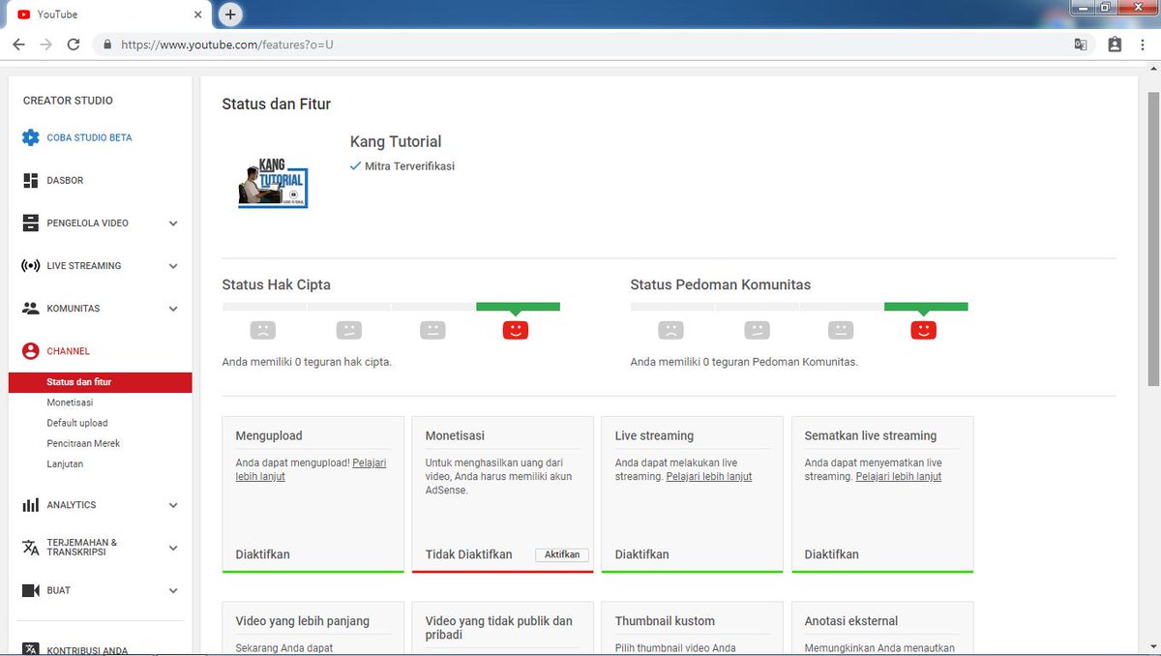Viewport: 1161px width, 656px height.
Task: Click the "Thumbnail kustom" card title
Action: tap(665, 621)
